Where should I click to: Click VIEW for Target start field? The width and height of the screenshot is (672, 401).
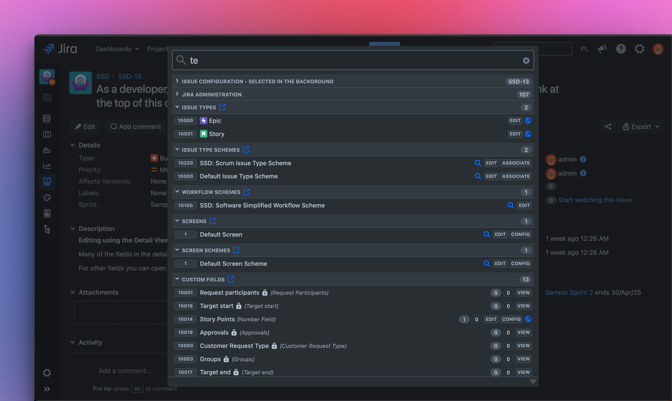[523, 306]
